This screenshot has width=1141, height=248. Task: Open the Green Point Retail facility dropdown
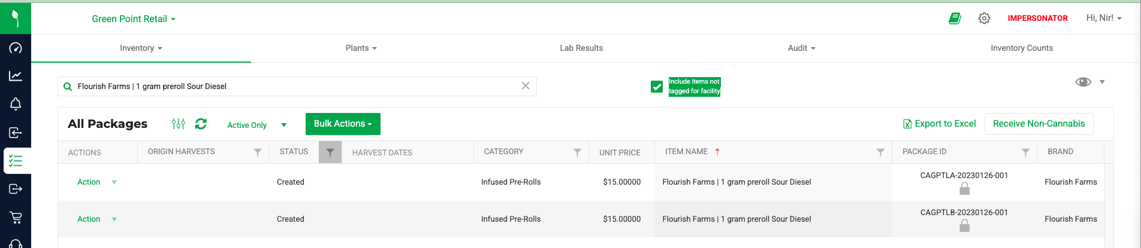pyautogui.click(x=134, y=19)
